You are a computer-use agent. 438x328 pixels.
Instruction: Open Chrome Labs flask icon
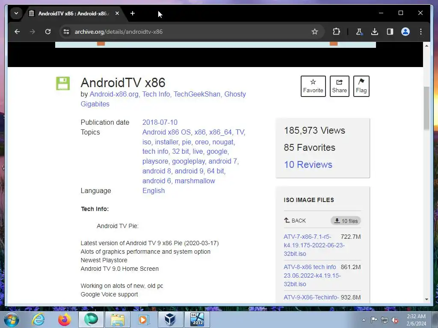coord(359,32)
